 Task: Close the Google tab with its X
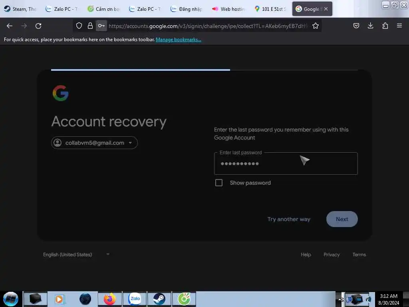click(x=326, y=9)
